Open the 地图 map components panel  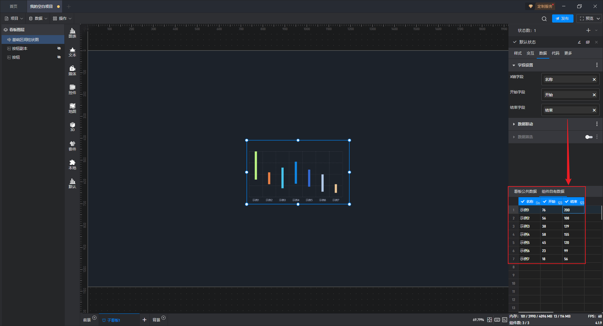[72, 108]
